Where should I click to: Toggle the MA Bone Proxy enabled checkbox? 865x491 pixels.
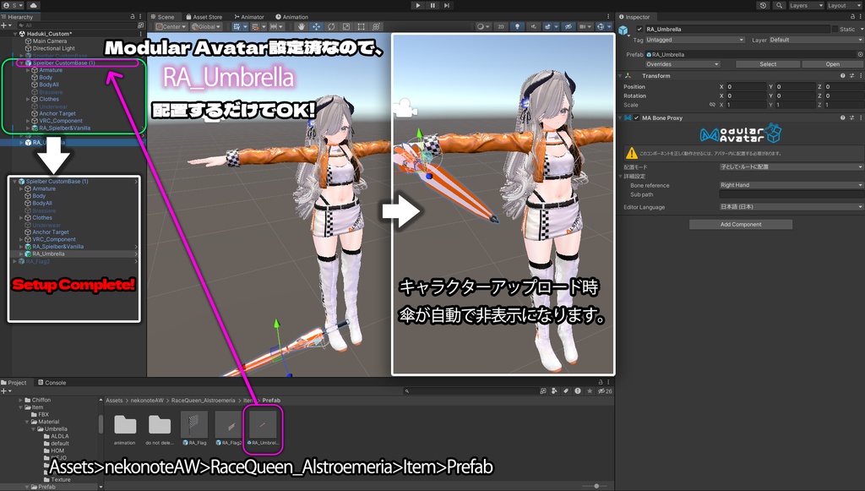pyautogui.click(x=637, y=118)
